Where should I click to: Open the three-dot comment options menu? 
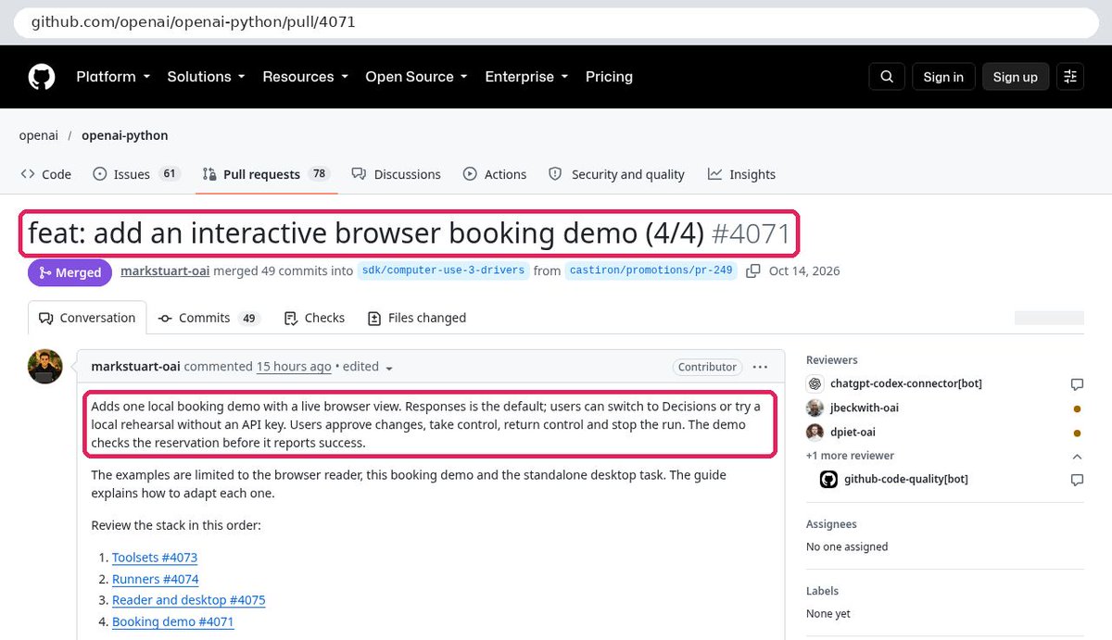(x=760, y=367)
